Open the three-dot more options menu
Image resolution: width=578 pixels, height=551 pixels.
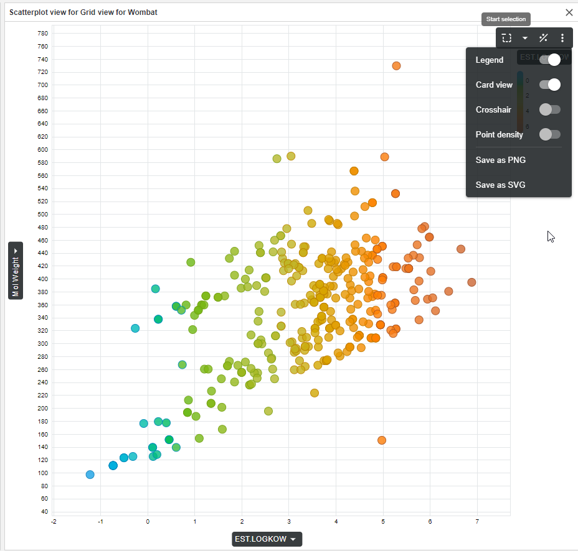click(562, 38)
